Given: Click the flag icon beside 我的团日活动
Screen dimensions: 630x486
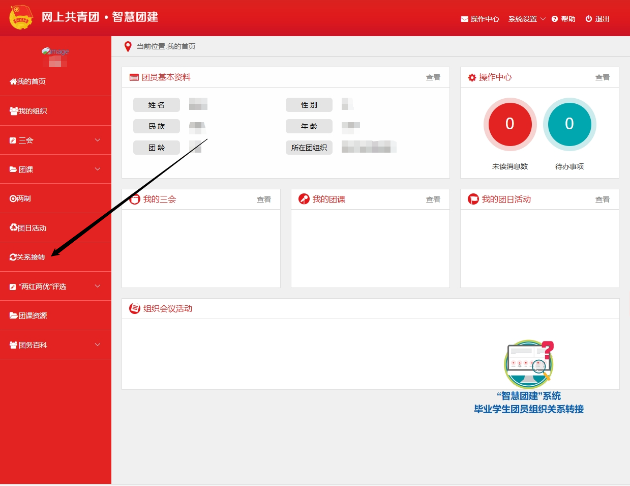Looking at the screenshot, I should pyautogui.click(x=473, y=199).
